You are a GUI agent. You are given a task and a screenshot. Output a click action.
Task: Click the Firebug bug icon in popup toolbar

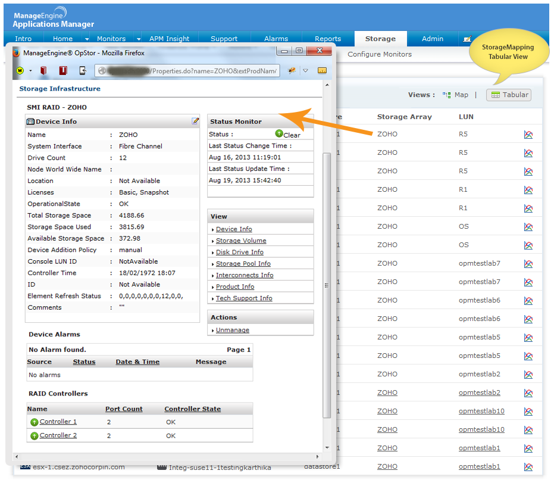[292, 70]
